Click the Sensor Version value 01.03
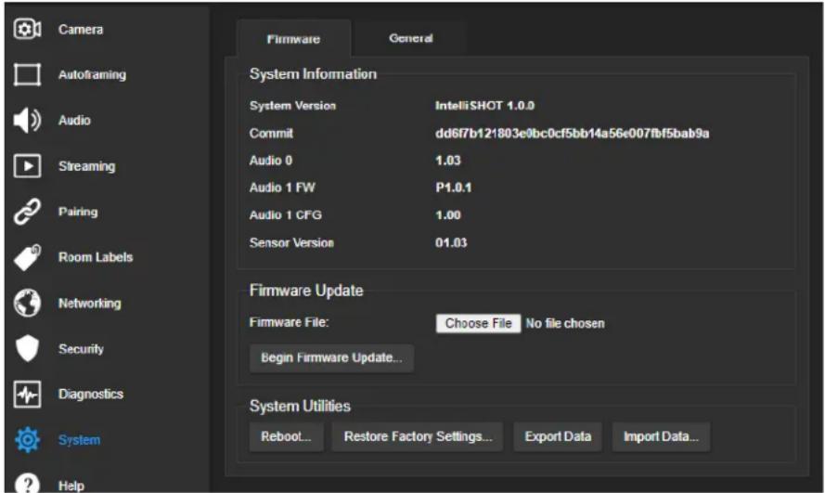 [x=451, y=242]
